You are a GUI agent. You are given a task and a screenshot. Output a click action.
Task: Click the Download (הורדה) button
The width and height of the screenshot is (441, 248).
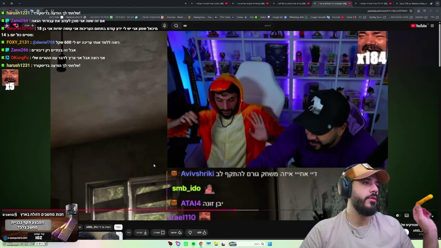[142, 232]
